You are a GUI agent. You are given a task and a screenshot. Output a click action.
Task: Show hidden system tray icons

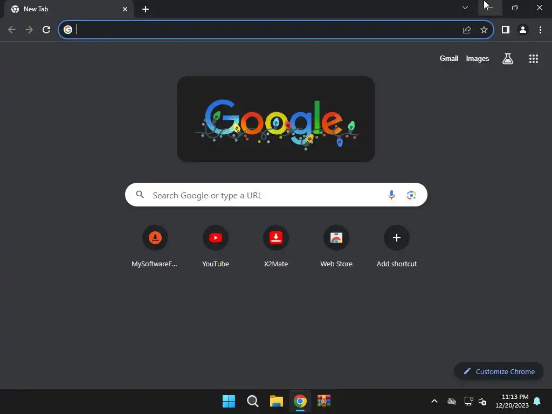click(434, 401)
